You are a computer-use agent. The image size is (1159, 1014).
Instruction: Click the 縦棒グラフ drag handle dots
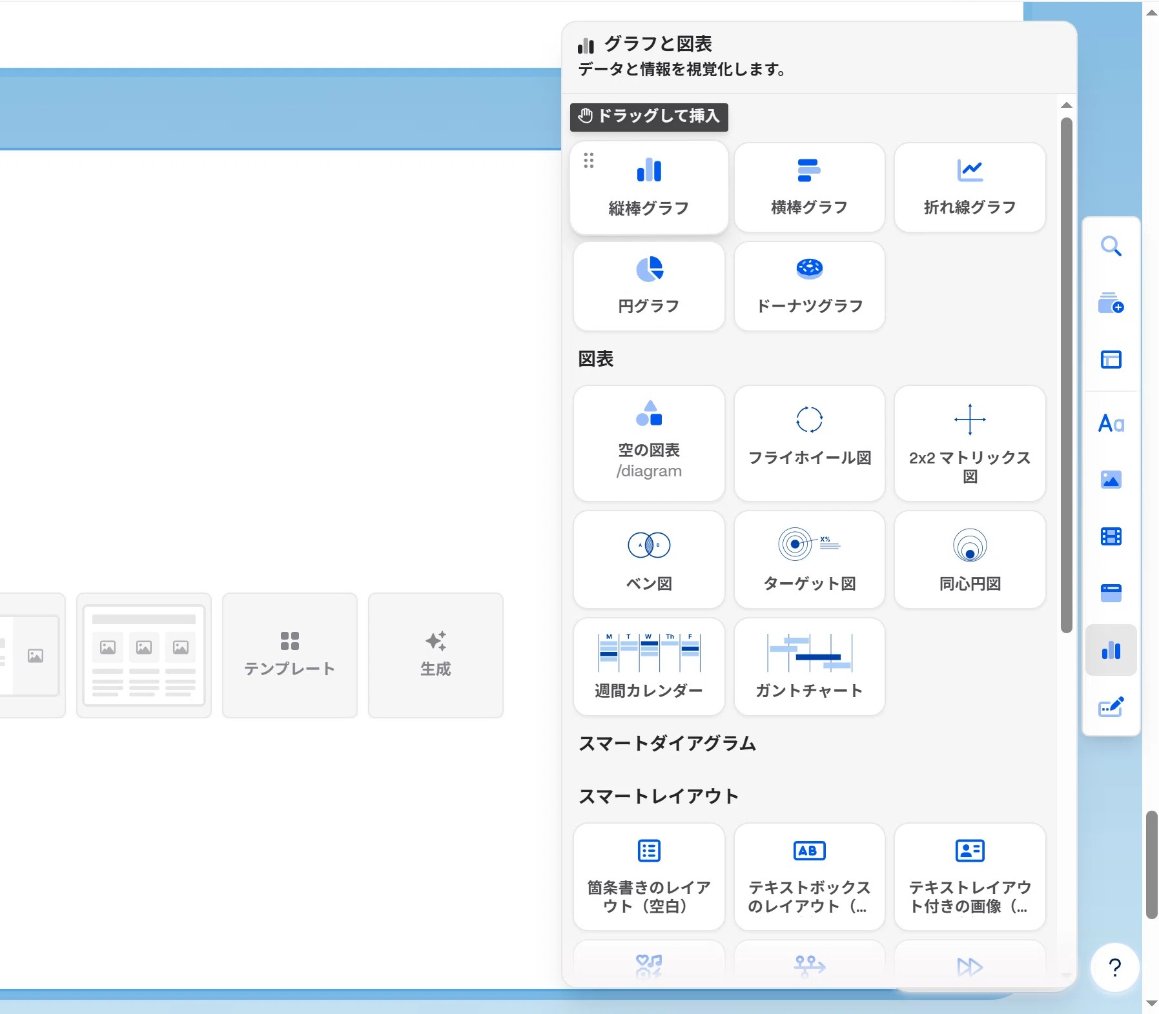[588, 160]
